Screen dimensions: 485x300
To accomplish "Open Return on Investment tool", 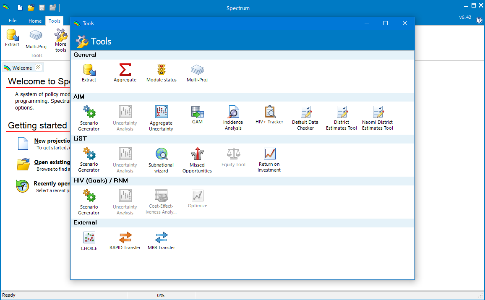I will [x=269, y=160].
